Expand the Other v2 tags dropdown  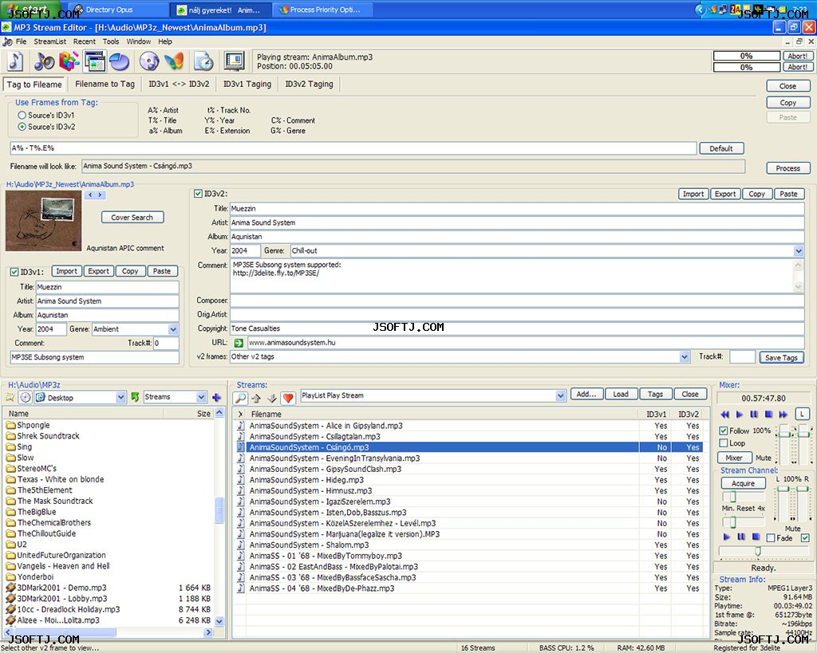(685, 356)
